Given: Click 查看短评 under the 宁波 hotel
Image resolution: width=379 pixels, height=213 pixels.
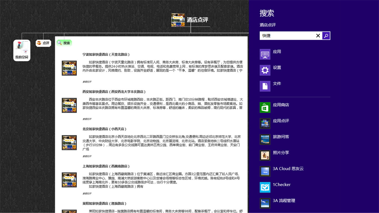Looking at the screenshot, I should [x=87, y=82].
